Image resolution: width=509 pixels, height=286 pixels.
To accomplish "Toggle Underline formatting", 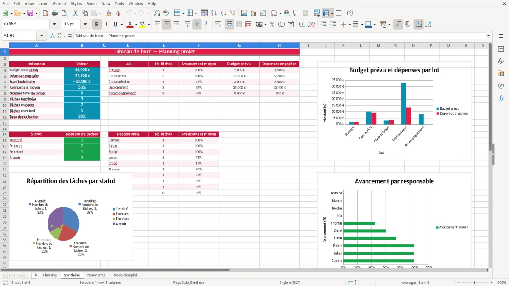I will tap(115, 25).
